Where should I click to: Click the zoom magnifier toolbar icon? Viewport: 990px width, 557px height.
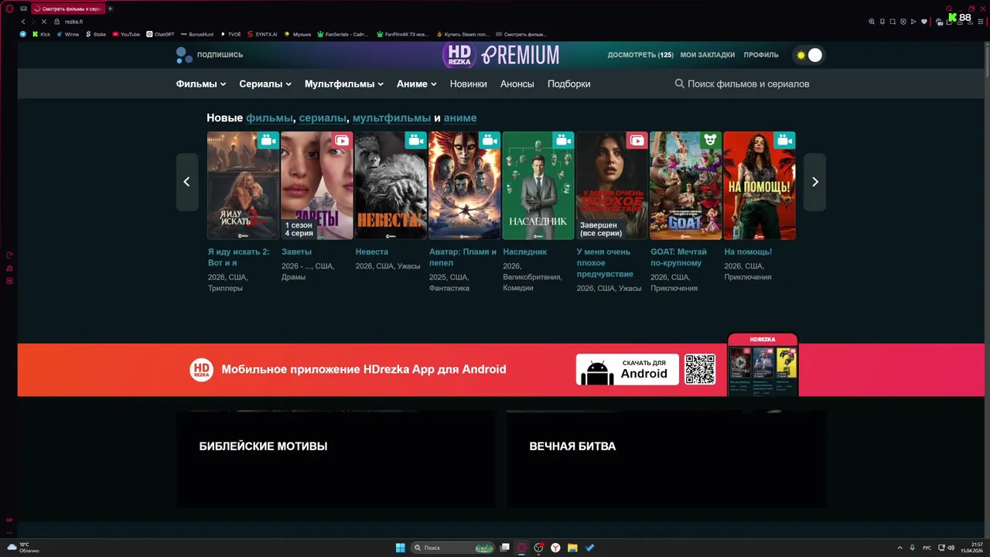[x=872, y=22]
